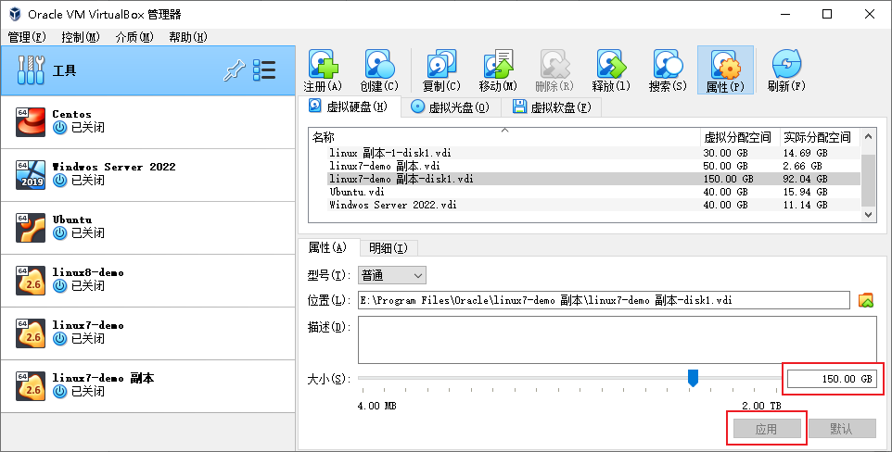The height and width of the screenshot is (452, 892).
Task: Click the 默认 default button
Action: (842, 429)
